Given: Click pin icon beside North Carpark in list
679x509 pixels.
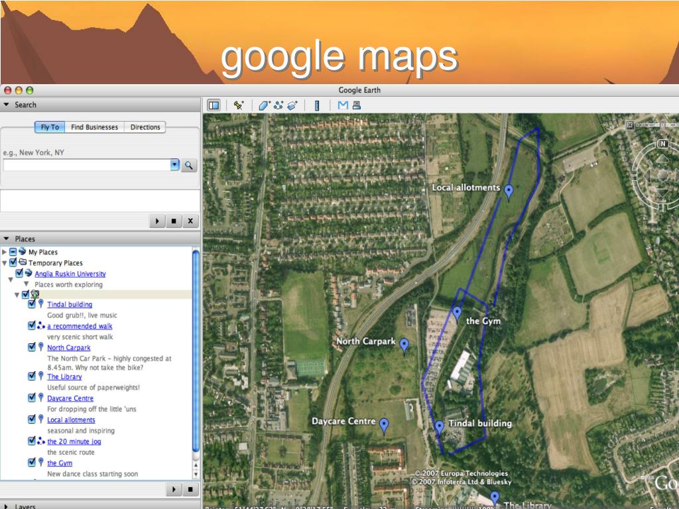Looking at the screenshot, I should (x=40, y=347).
